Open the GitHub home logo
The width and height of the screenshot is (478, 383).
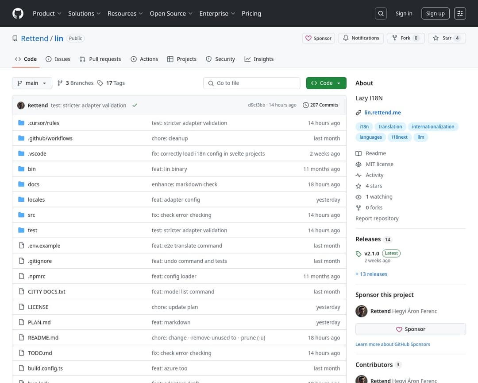click(18, 13)
